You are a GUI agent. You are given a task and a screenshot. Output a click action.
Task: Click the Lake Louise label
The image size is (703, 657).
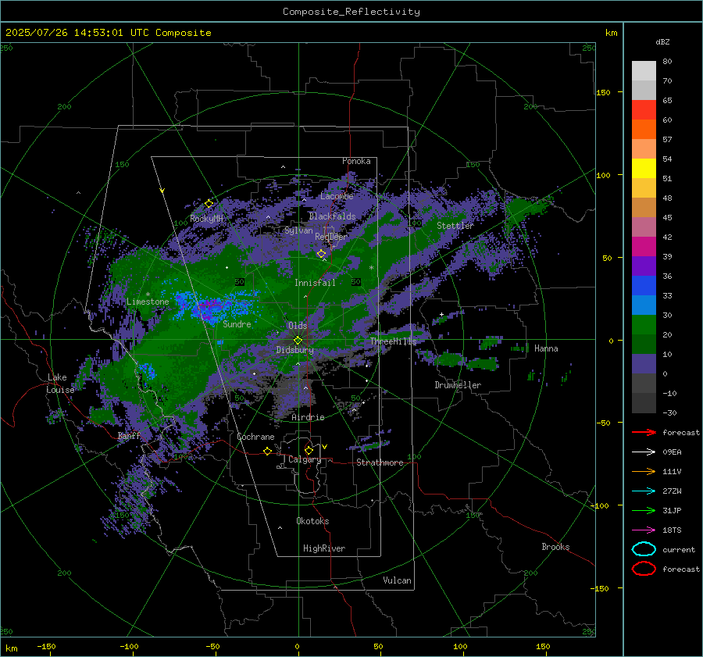[x=60, y=384]
